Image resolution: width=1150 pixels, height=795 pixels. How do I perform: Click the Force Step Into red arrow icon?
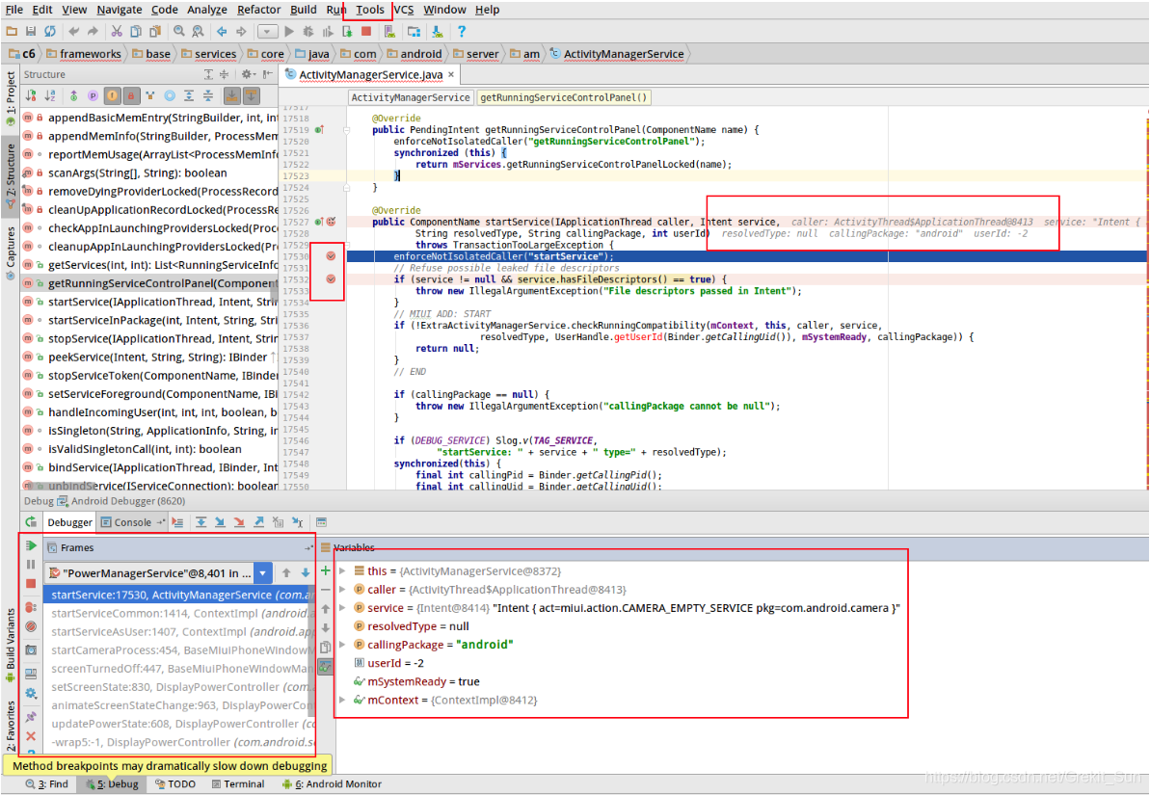pos(239,522)
